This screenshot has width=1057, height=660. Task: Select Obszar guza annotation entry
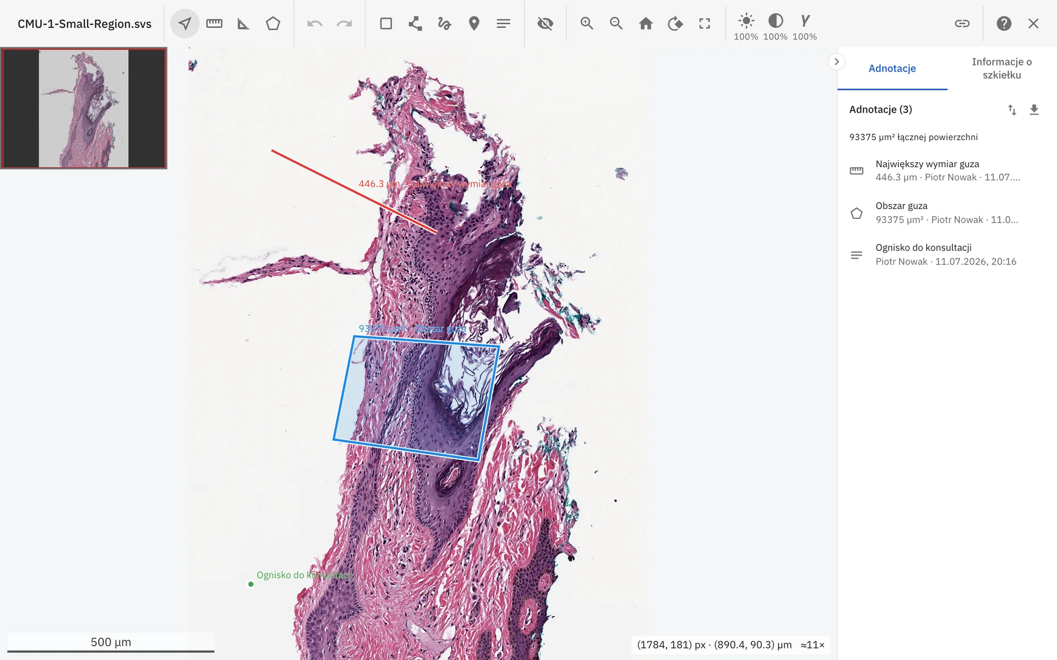coord(947,213)
